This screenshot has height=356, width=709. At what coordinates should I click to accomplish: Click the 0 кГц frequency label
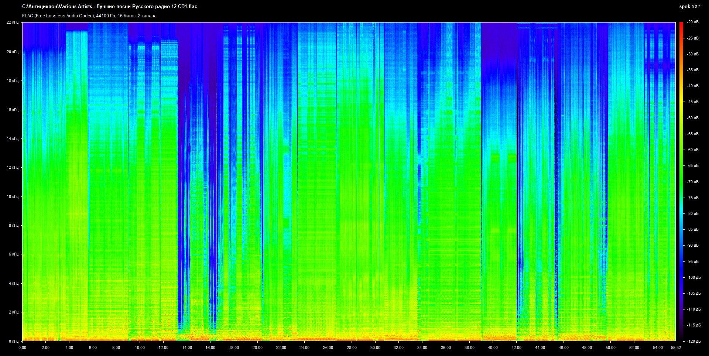(13, 341)
